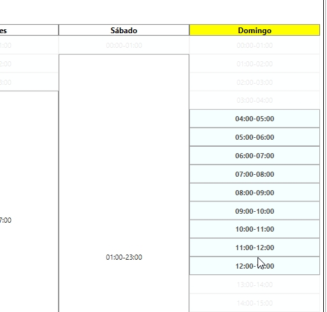The height and width of the screenshot is (312, 327).
Task: Click the faded Domingo 14:00-15:00 slot
Action: (x=254, y=303)
